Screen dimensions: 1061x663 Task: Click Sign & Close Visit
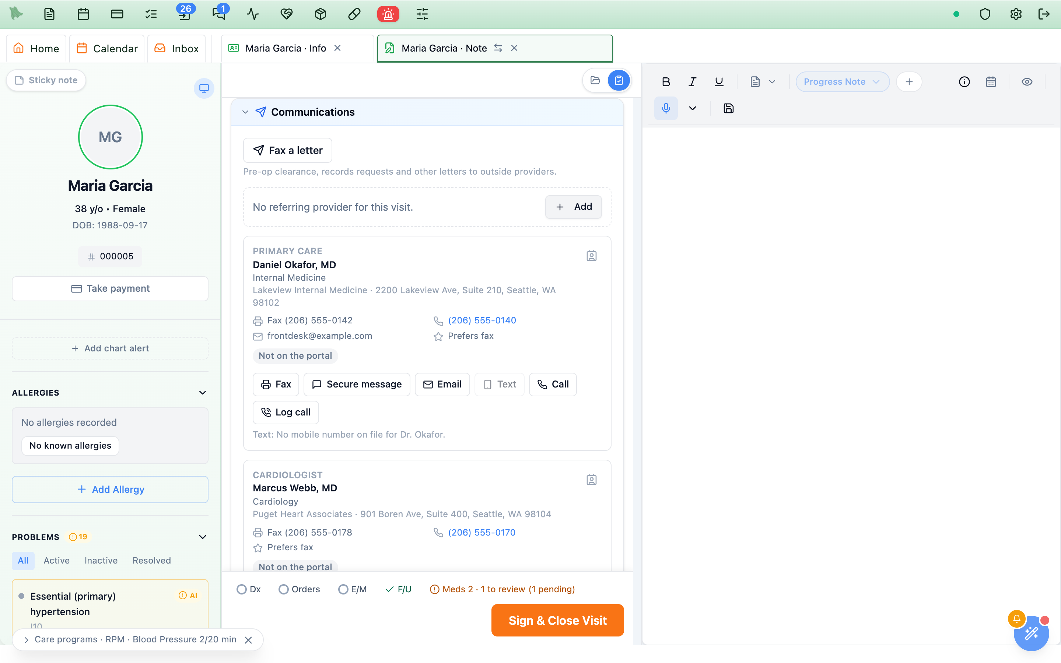tap(557, 621)
